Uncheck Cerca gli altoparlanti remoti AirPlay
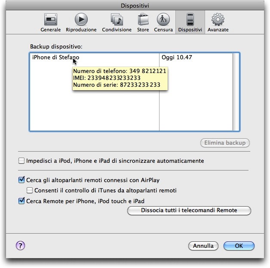This screenshot has height=268, width=270. (21, 180)
